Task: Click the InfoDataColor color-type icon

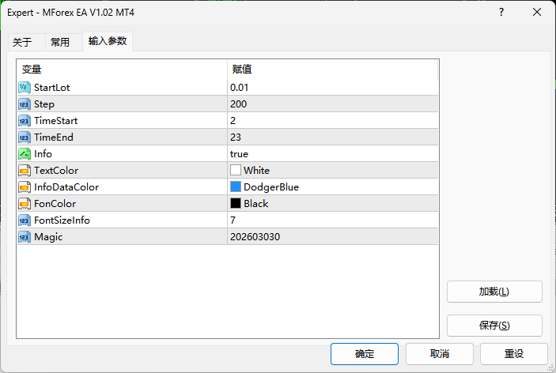Action: [x=25, y=187]
